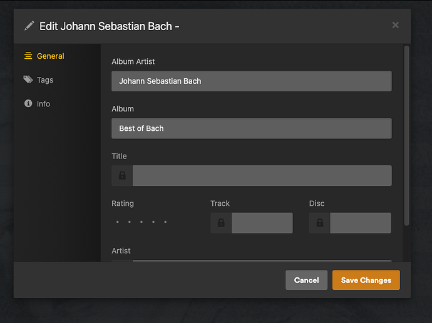This screenshot has height=323, width=432.
Task: Cancel the edit dialog
Action: coord(306,280)
